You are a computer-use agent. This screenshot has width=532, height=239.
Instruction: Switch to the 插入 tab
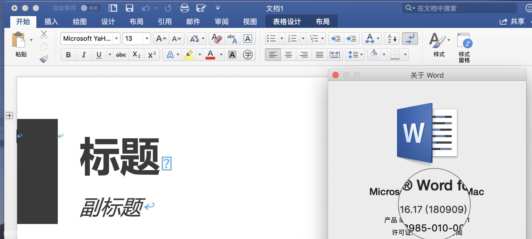point(51,21)
